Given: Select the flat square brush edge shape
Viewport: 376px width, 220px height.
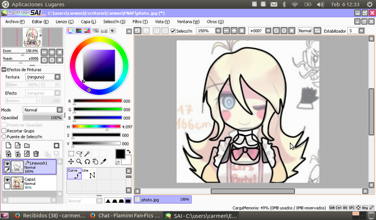Looking at the screenshot, I should [128, 201].
